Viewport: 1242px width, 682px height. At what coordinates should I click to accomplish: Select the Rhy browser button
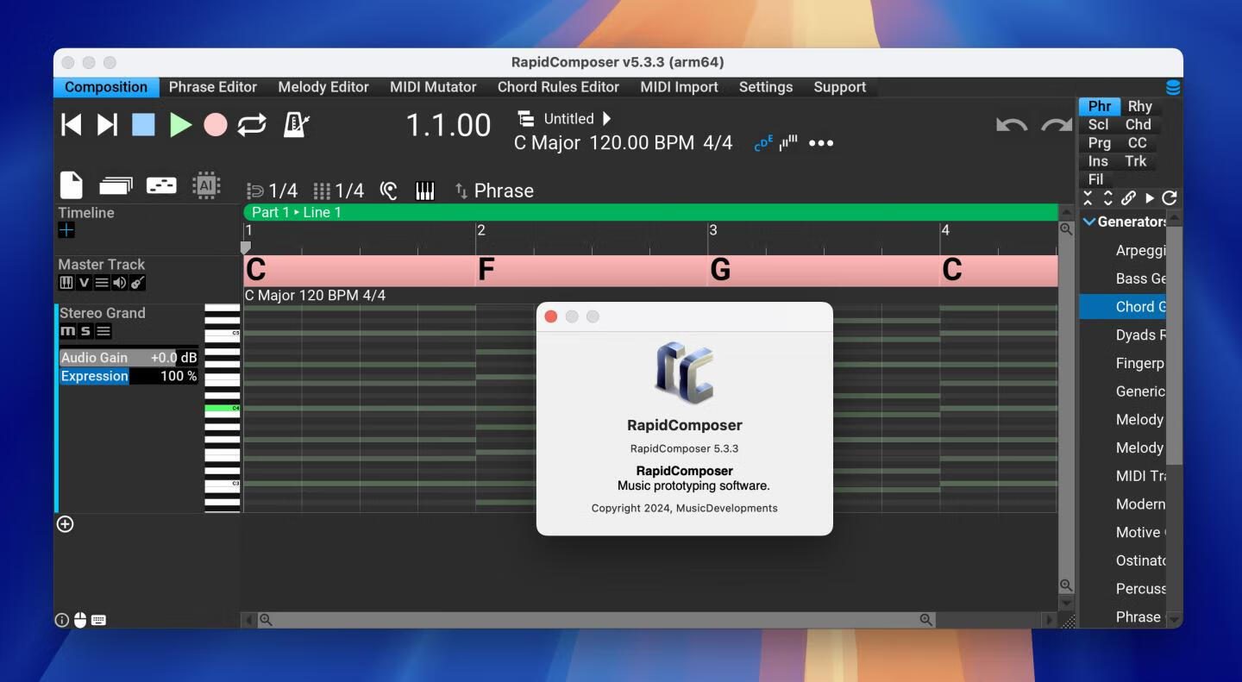1139,106
